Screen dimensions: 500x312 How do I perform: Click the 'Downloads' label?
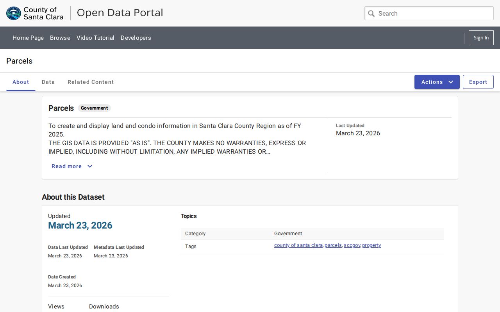pos(104,307)
